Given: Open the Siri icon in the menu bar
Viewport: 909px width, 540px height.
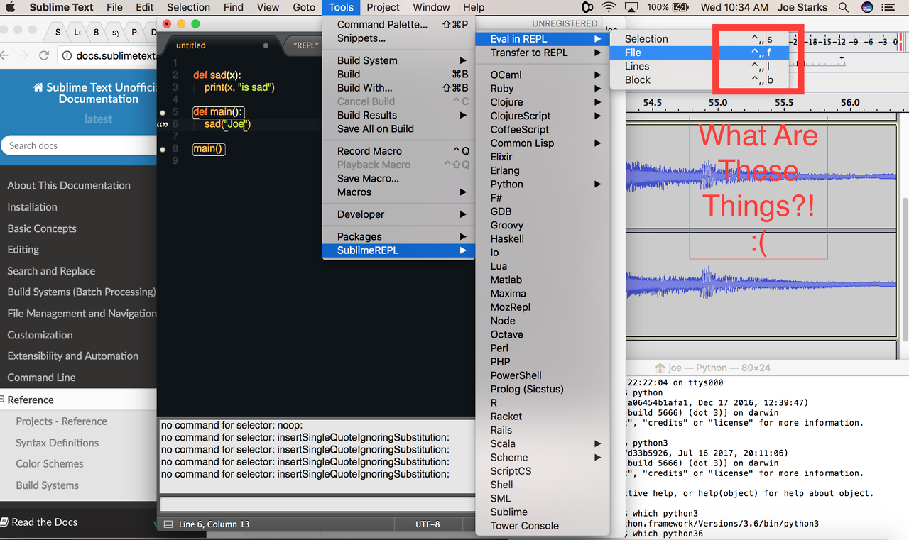Looking at the screenshot, I should point(867,7).
